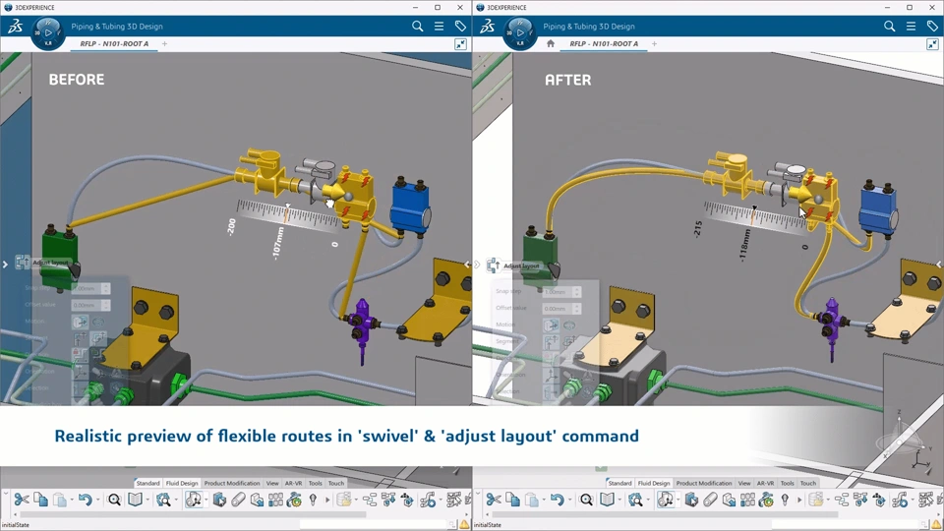Open the Undo dropdown arrow in the BEFORE toolbar

coord(97,500)
